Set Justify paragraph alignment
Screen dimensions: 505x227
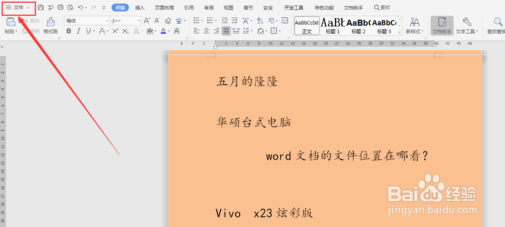[226, 31]
